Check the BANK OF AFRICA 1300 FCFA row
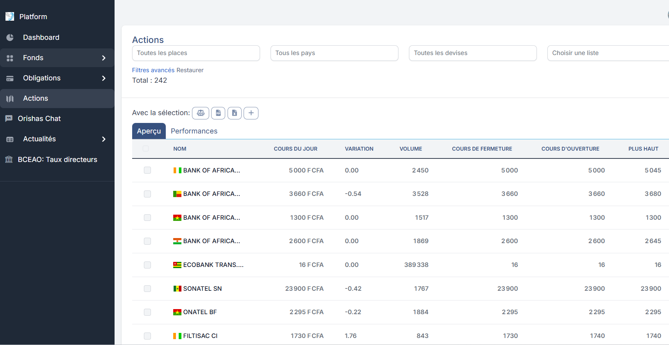This screenshot has width=669, height=345. tap(147, 217)
